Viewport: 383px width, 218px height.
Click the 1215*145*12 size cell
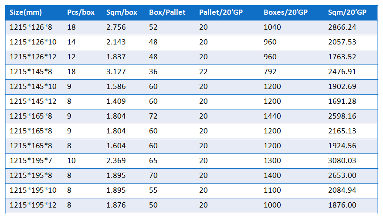33,101
